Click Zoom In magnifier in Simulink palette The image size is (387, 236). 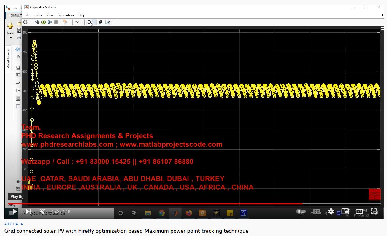(18, 68)
